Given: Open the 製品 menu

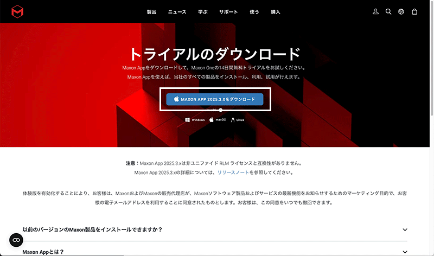Looking at the screenshot, I should (151, 11).
